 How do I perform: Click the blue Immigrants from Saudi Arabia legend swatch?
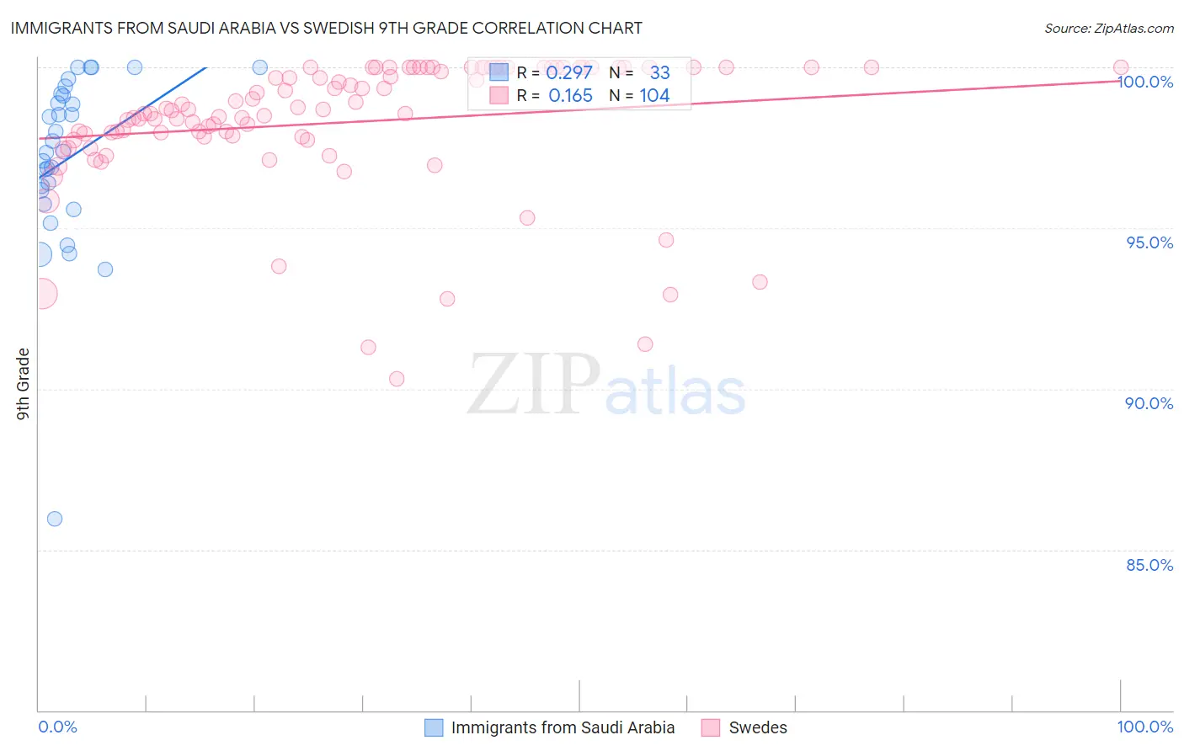434,727
